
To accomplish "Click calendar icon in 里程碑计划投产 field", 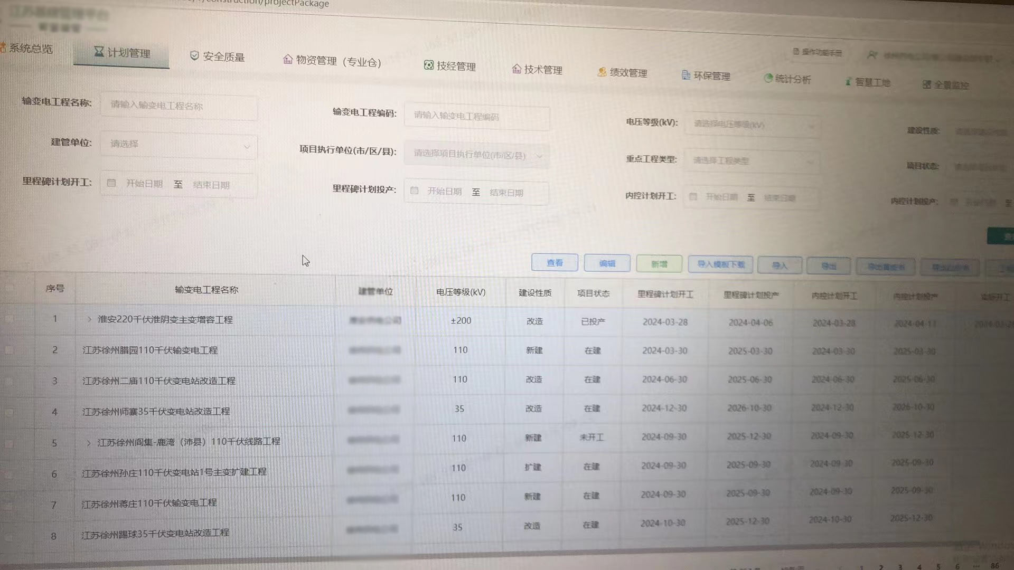I will point(415,191).
